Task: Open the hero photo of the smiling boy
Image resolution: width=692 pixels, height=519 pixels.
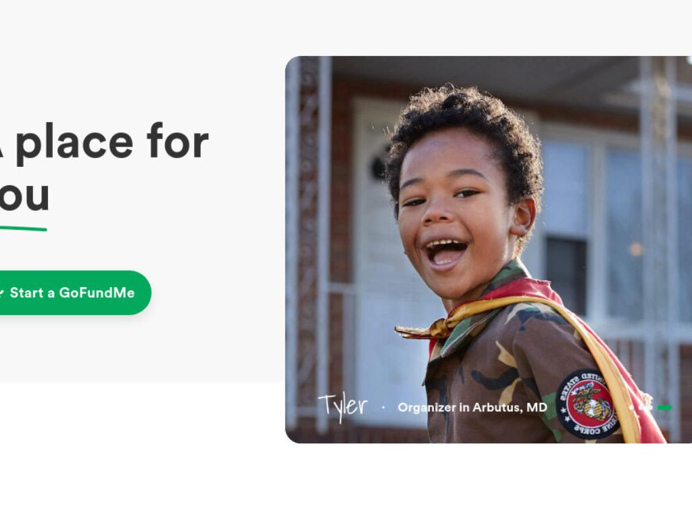Action: (x=489, y=249)
